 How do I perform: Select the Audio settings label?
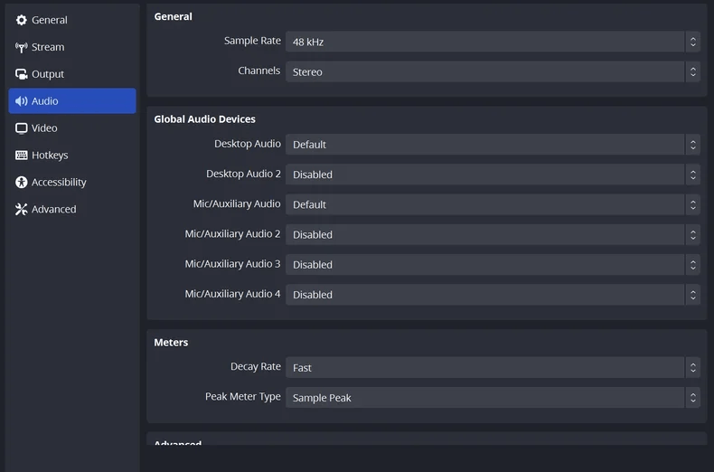pyautogui.click(x=44, y=101)
